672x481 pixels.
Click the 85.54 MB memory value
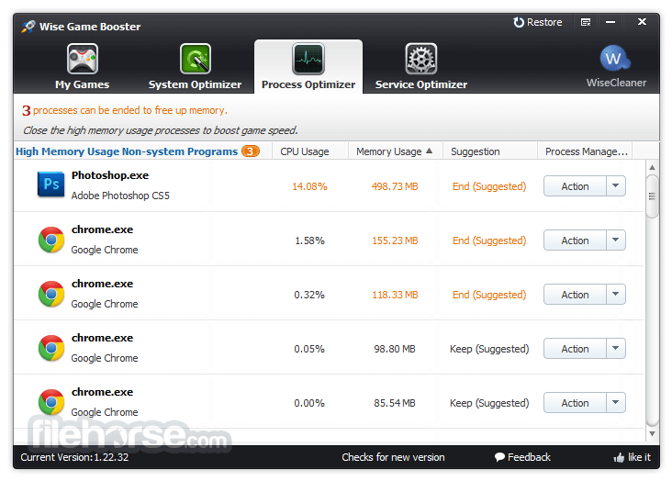click(x=394, y=403)
